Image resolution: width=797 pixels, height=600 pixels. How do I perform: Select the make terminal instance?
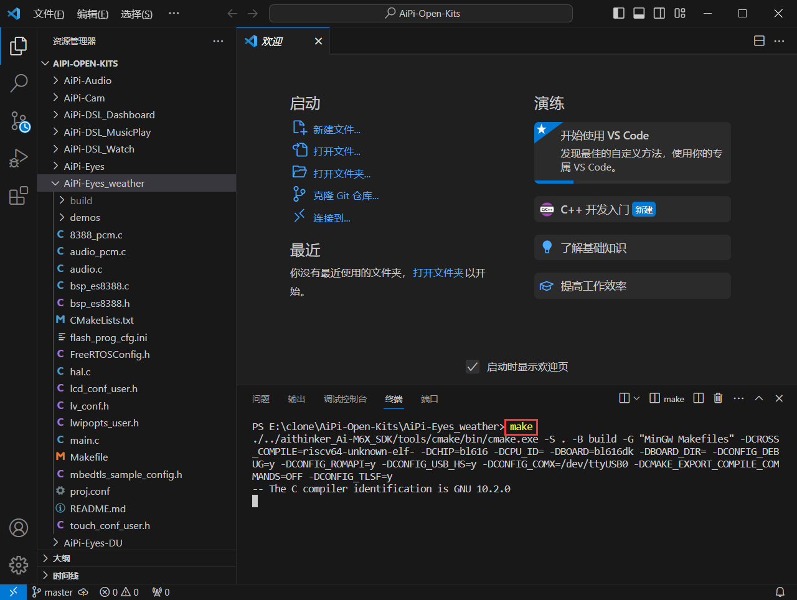tap(667, 399)
